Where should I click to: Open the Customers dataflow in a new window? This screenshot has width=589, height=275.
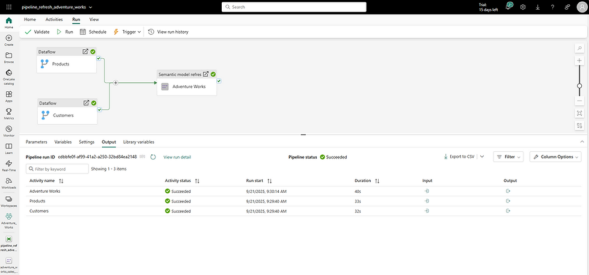pos(86,103)
